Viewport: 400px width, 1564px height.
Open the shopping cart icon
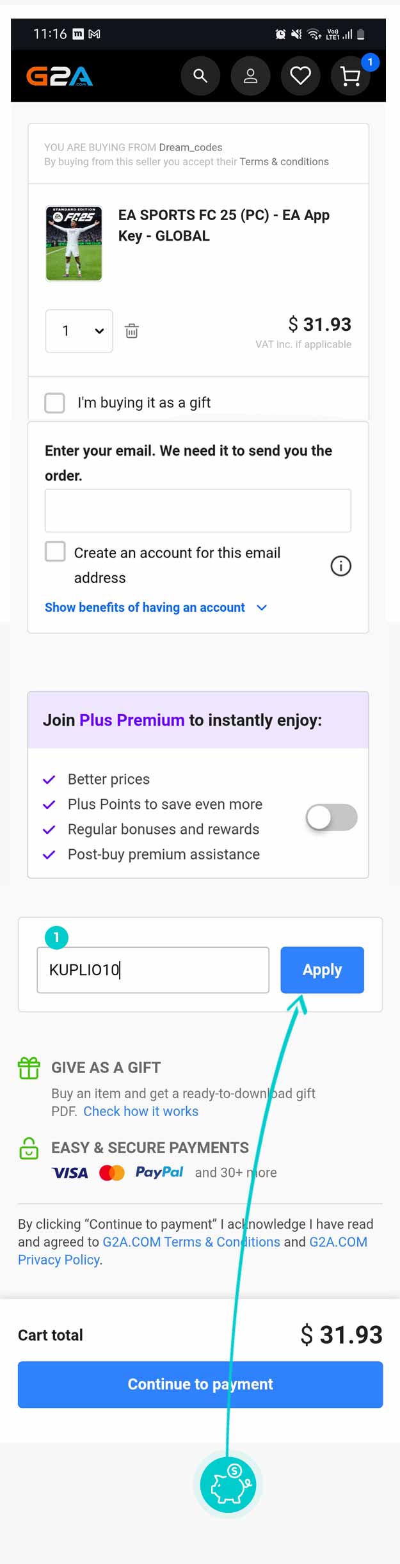(x=351, y=76)
